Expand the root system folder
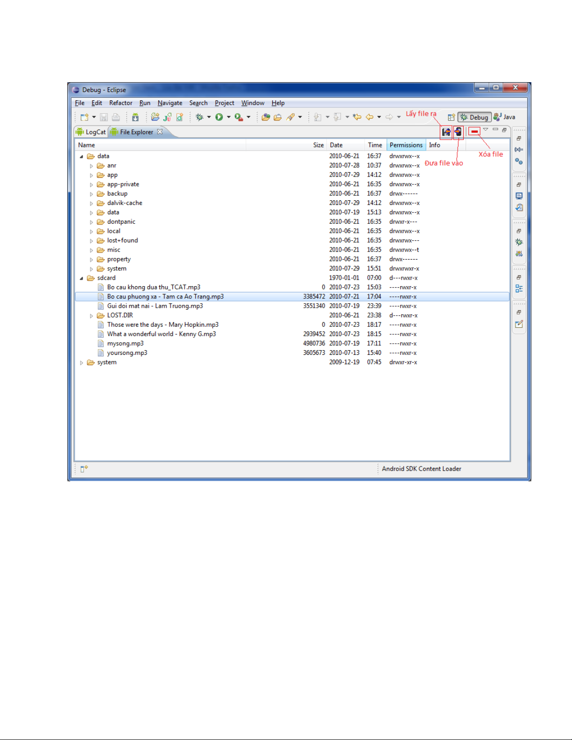572x740 pixels. coord(82,363)
